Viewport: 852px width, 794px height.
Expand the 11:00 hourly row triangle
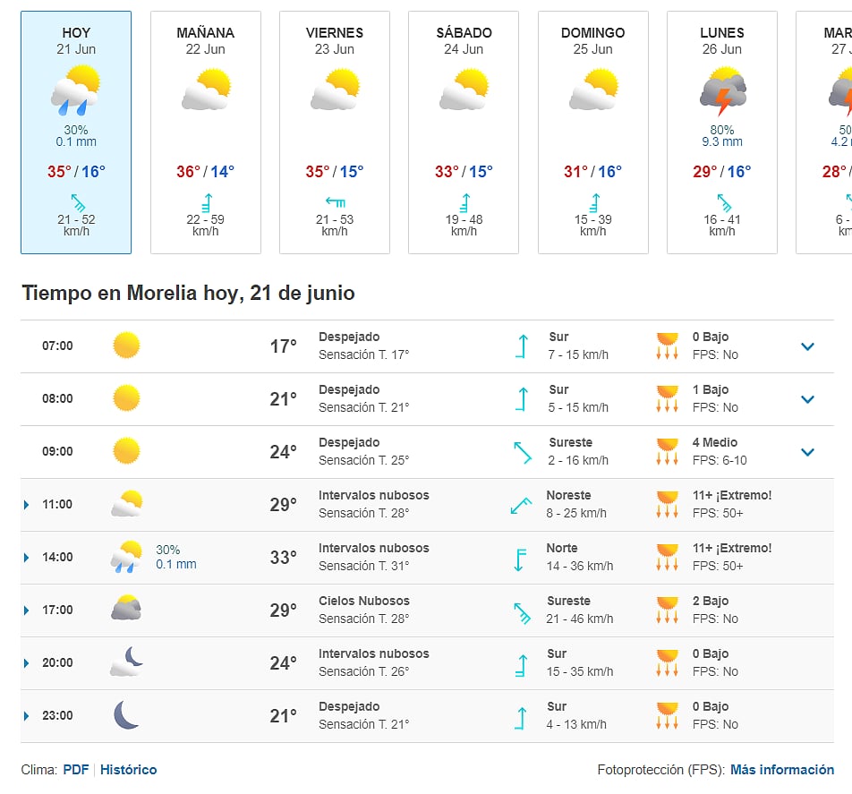[27, 505]
